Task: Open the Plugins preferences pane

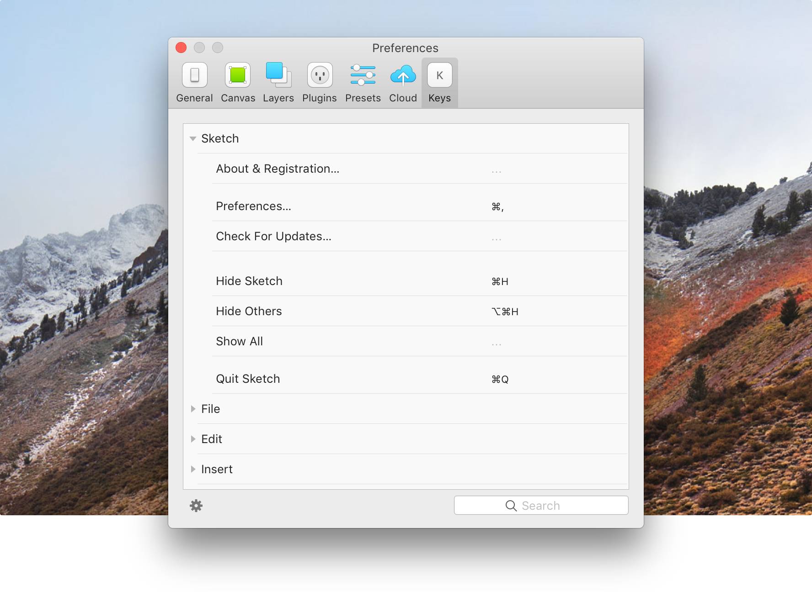Action: [x=320, y=83]
